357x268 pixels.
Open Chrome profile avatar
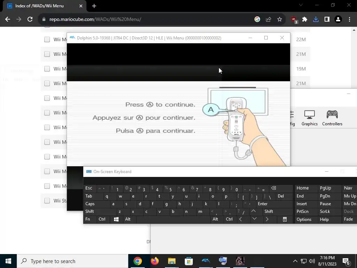pos(338,20)
